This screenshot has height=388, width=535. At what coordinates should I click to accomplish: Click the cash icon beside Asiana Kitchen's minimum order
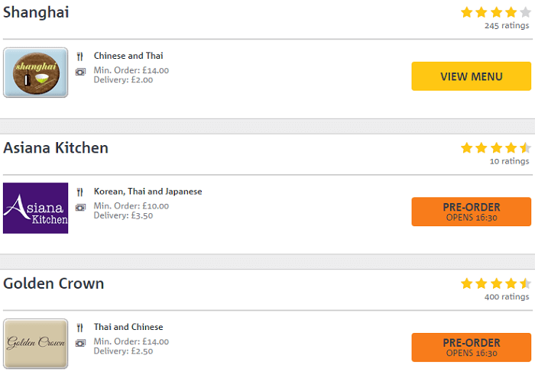click(80, 207)
